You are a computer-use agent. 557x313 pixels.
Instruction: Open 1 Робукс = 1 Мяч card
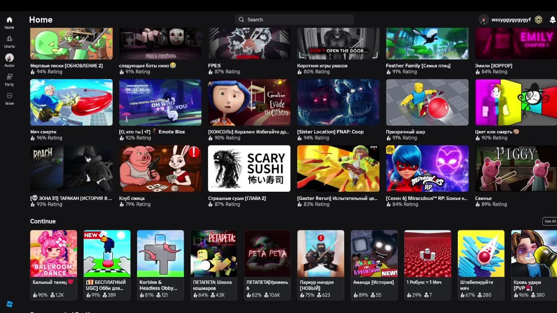point(428,265)
